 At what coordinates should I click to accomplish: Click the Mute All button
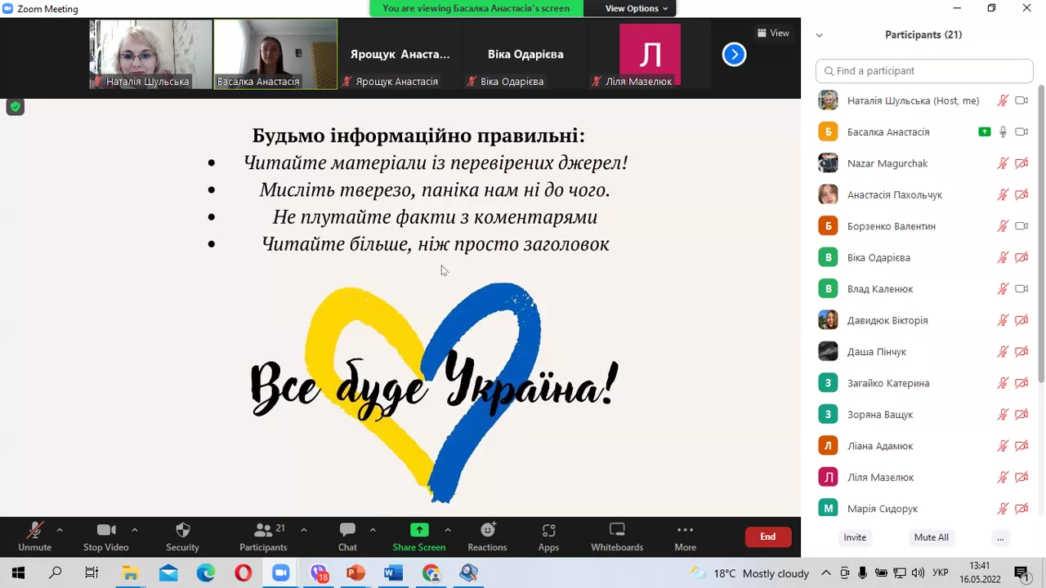pyautogui.click(x=931, y=537)
